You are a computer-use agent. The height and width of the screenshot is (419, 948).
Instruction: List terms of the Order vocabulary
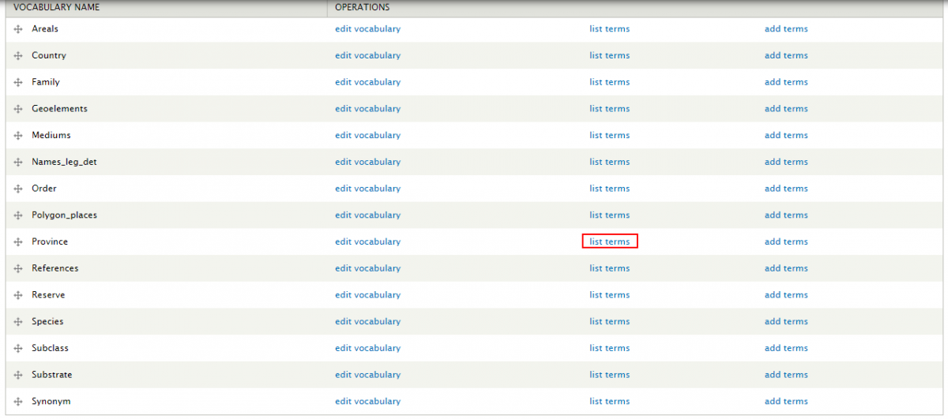coord(609,189)
